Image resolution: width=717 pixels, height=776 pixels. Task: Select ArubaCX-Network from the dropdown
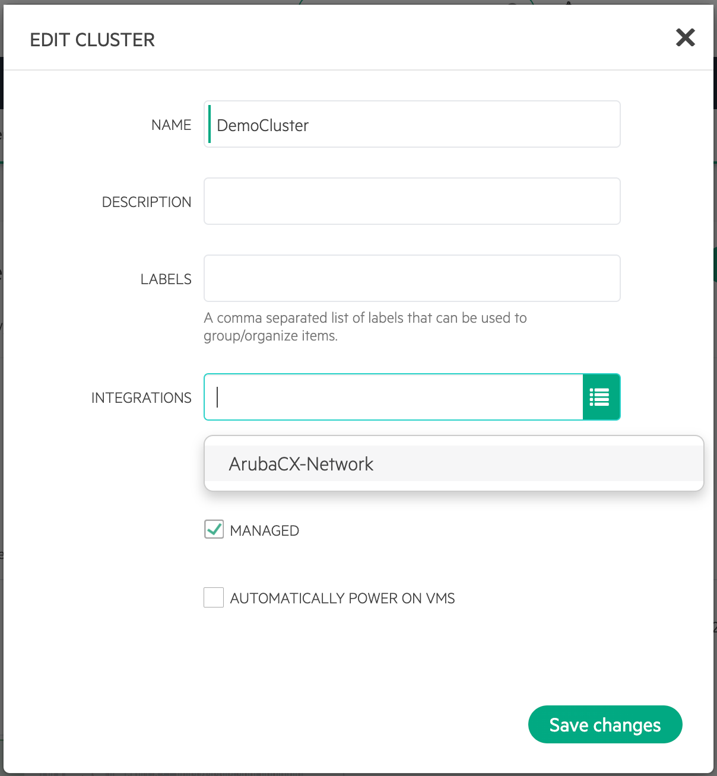[454, 463]
